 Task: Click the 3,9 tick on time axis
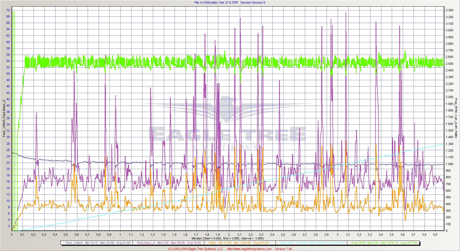coord(435,235)
